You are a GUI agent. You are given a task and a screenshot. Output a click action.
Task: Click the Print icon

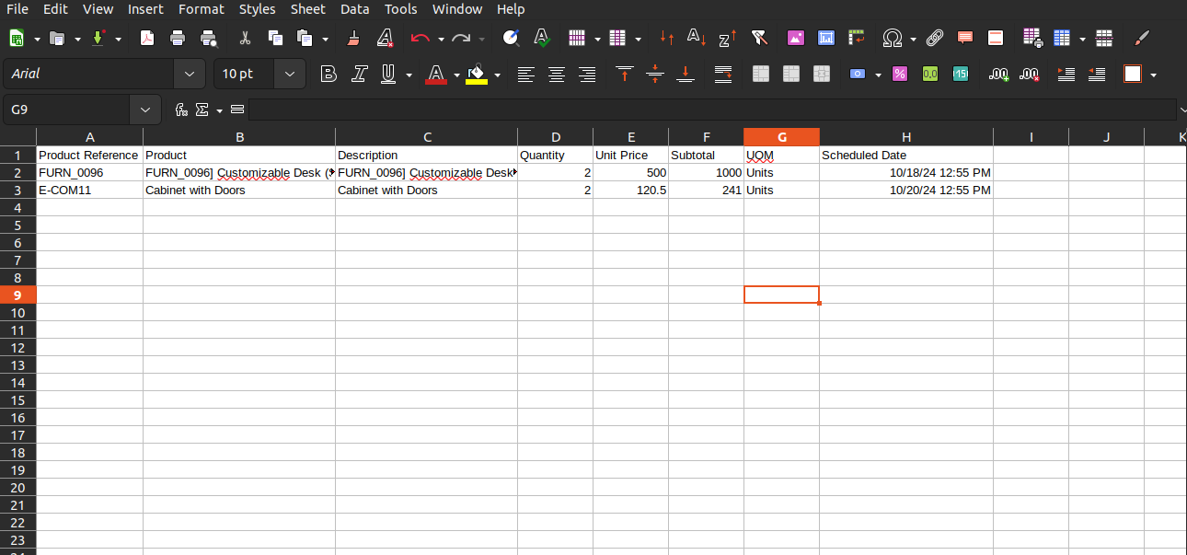178,39
